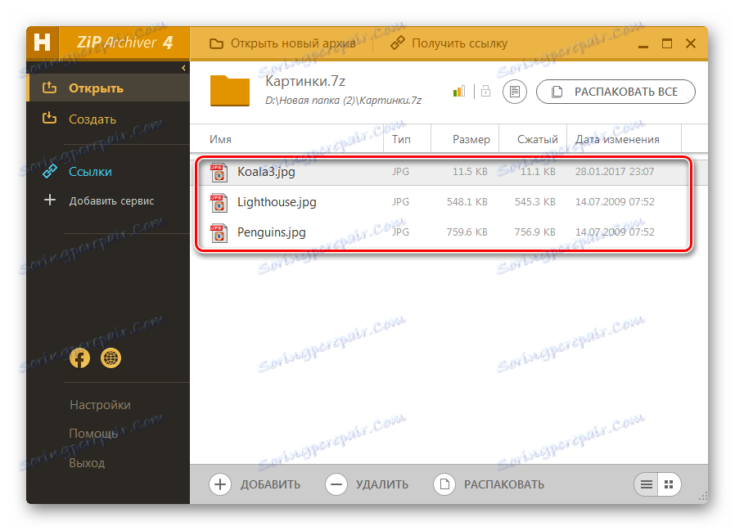This screenshot has height=531, width=735.
Task: Close the ZIP Archiver window
Action: [691, 43]
